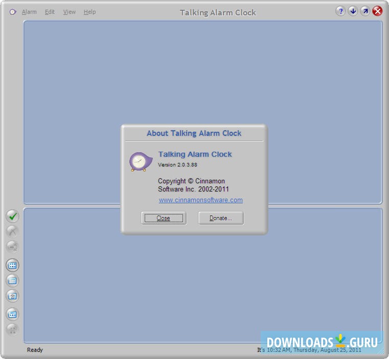Click the green checkmark sidebar icon

click(12, 216)
